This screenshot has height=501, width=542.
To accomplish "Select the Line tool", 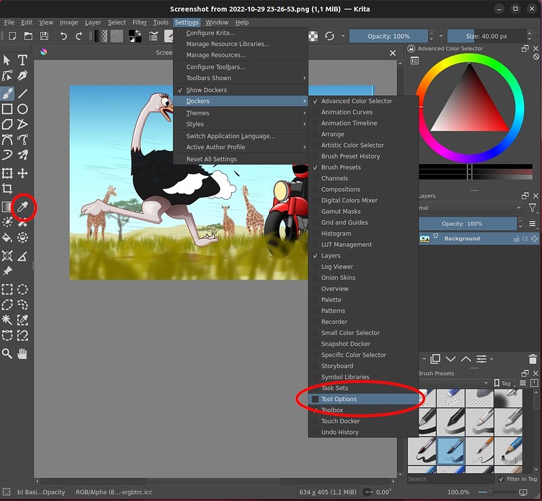I will pos(22,93).
